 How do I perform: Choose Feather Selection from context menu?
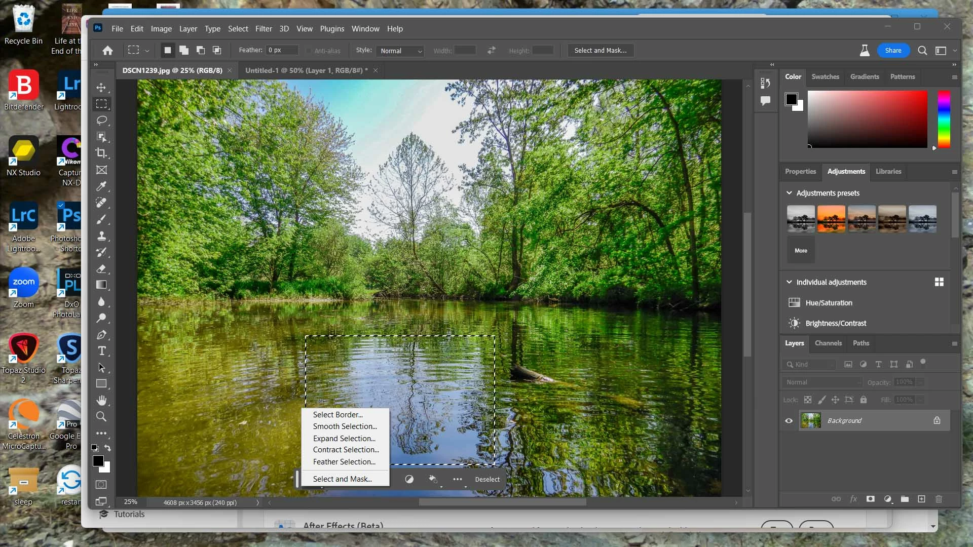pyautogui.click(x=344, y=462)
